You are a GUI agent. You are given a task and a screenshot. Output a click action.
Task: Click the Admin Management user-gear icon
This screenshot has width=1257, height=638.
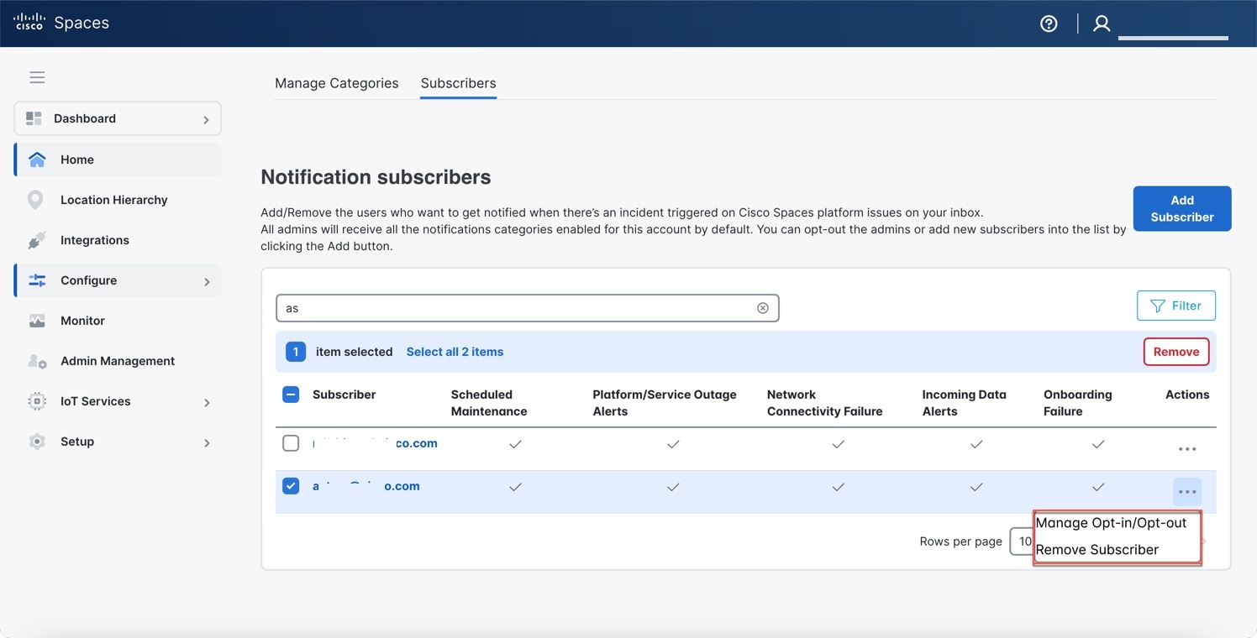tap(37, 361)
